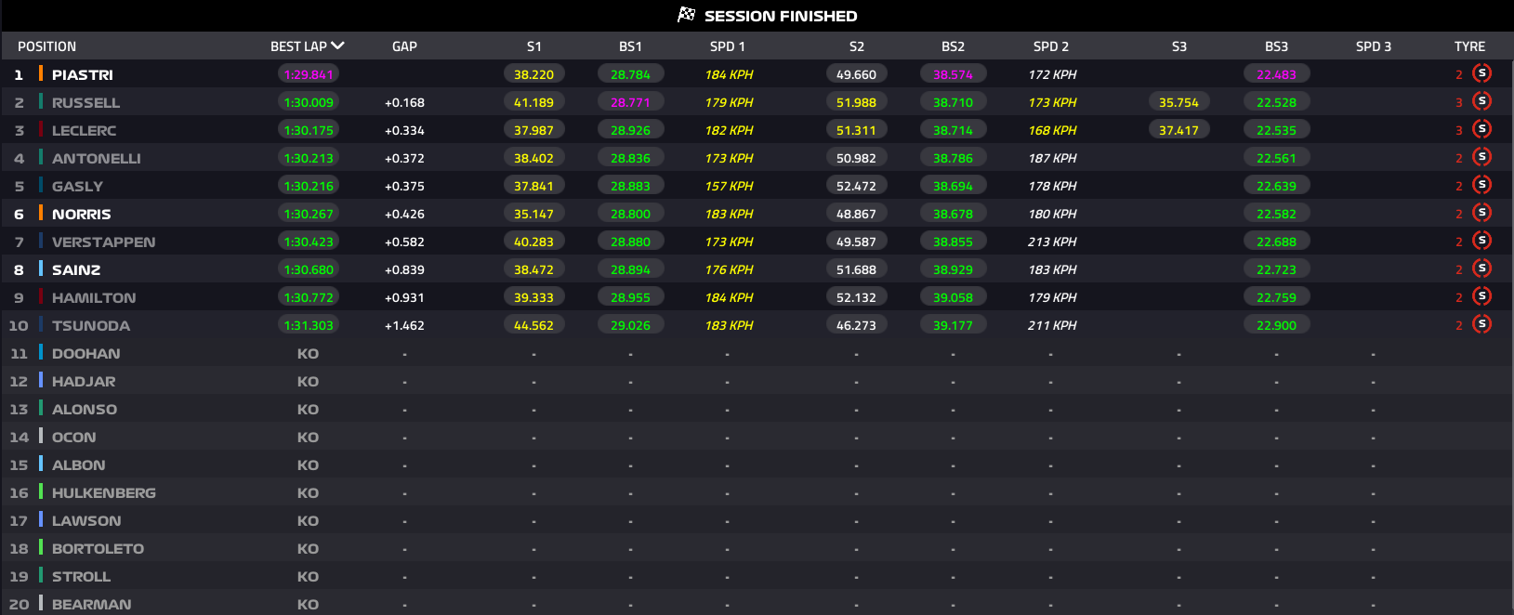The width and height of the screenshot is (1514, 615).
Task: Click the checkered flag session icon
Action: (687, 15)
